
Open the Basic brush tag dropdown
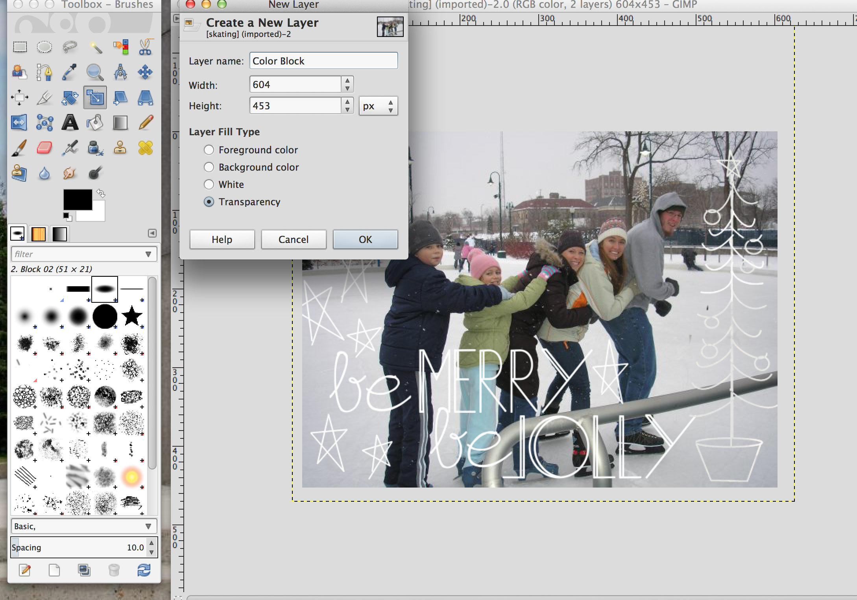[148, 526]
